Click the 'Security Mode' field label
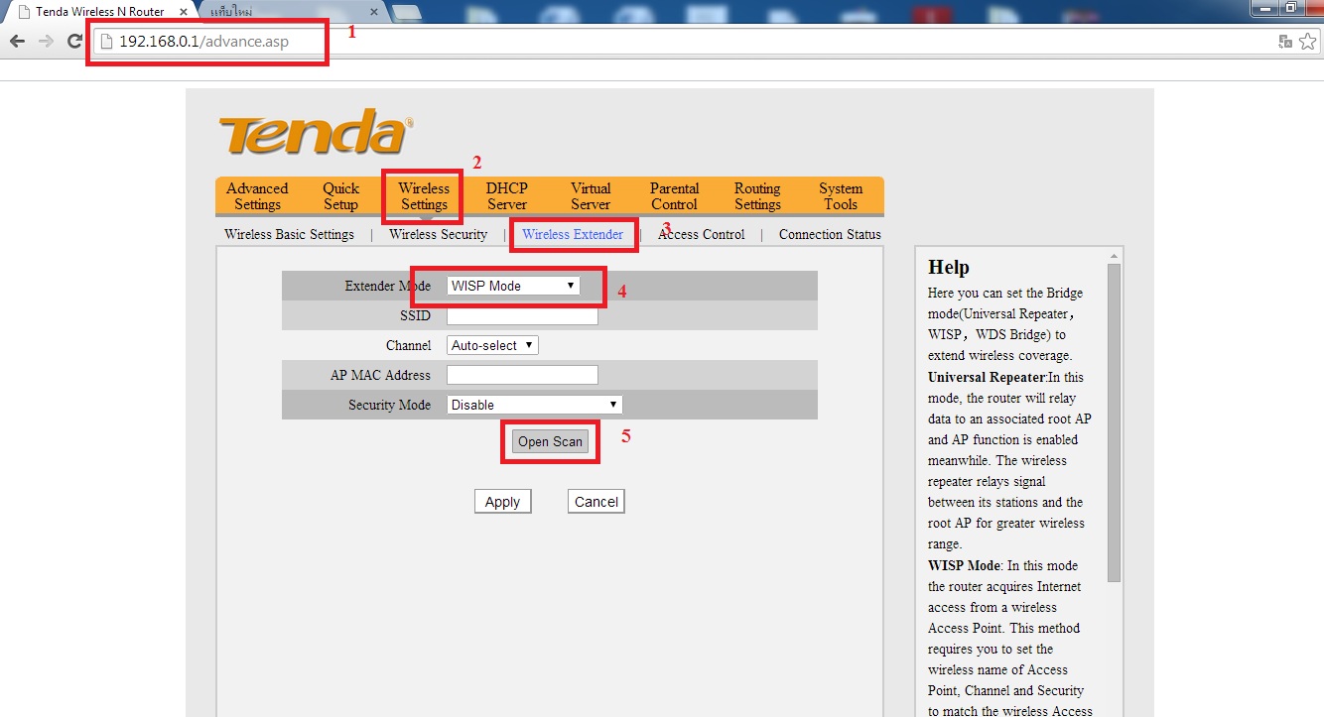Viewport: 1324px width, 717px height. 390,405
